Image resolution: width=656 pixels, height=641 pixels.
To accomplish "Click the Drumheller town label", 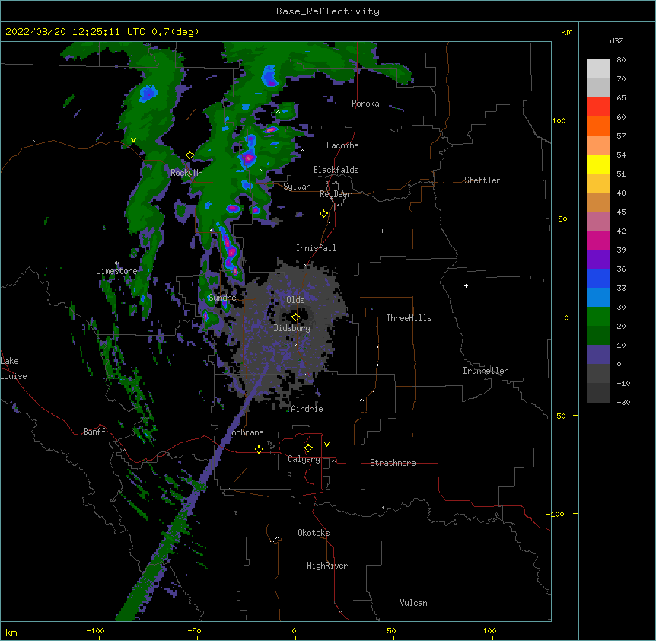I will click(x=486, y=371).
